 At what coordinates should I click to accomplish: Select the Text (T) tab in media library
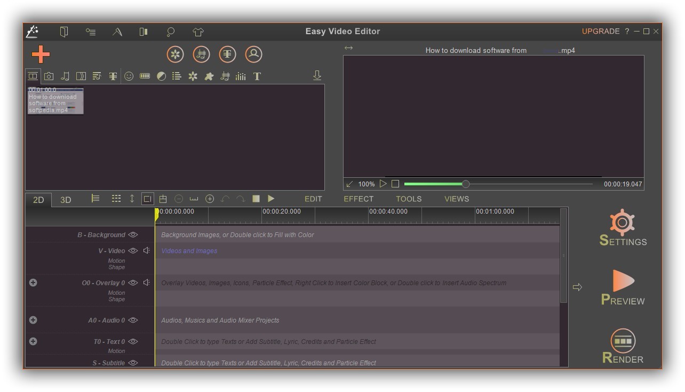(257, 76)
